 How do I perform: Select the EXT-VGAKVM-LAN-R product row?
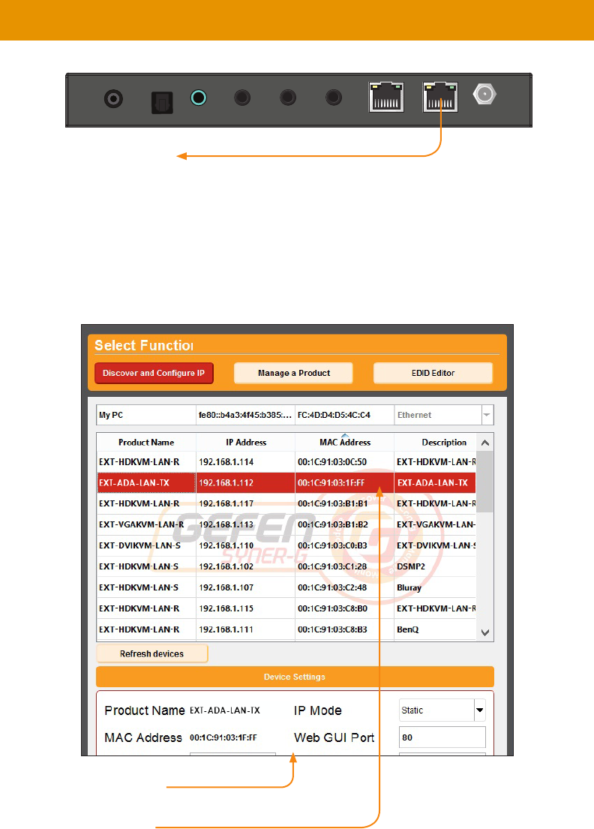coord(286,524)
